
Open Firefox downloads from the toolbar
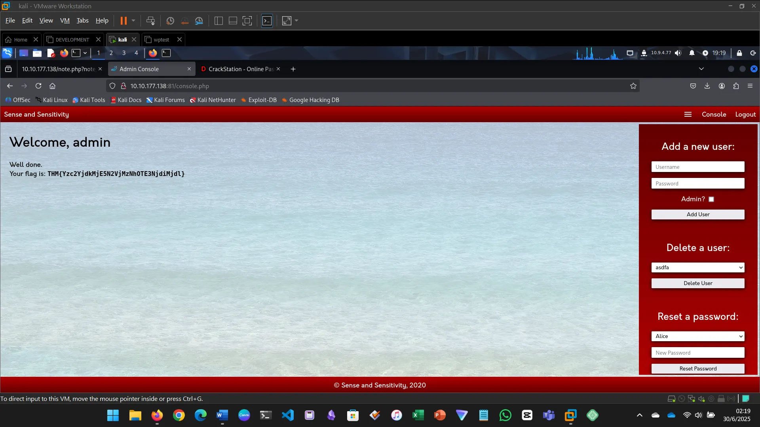707,86
